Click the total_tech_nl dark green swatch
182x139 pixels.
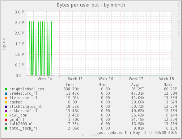click(x=6, y=128)
